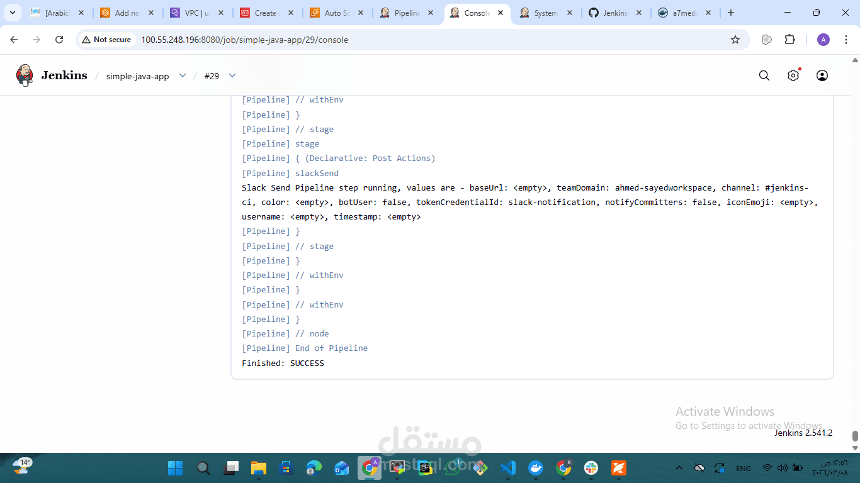The width and height of the screenshot is (860, 483).
Task: Click the Not secure site info button
Action: pos(106,40)
